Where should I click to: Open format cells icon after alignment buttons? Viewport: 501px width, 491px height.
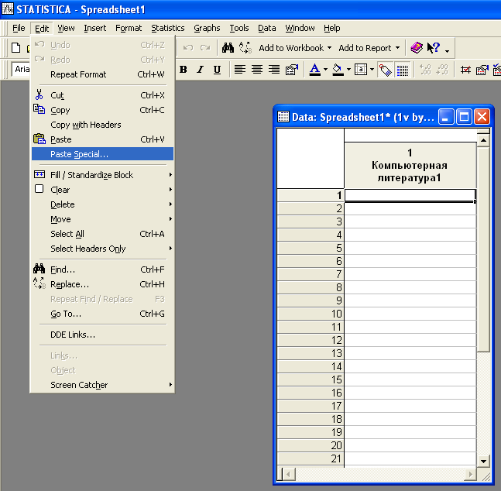coord(291,70)
